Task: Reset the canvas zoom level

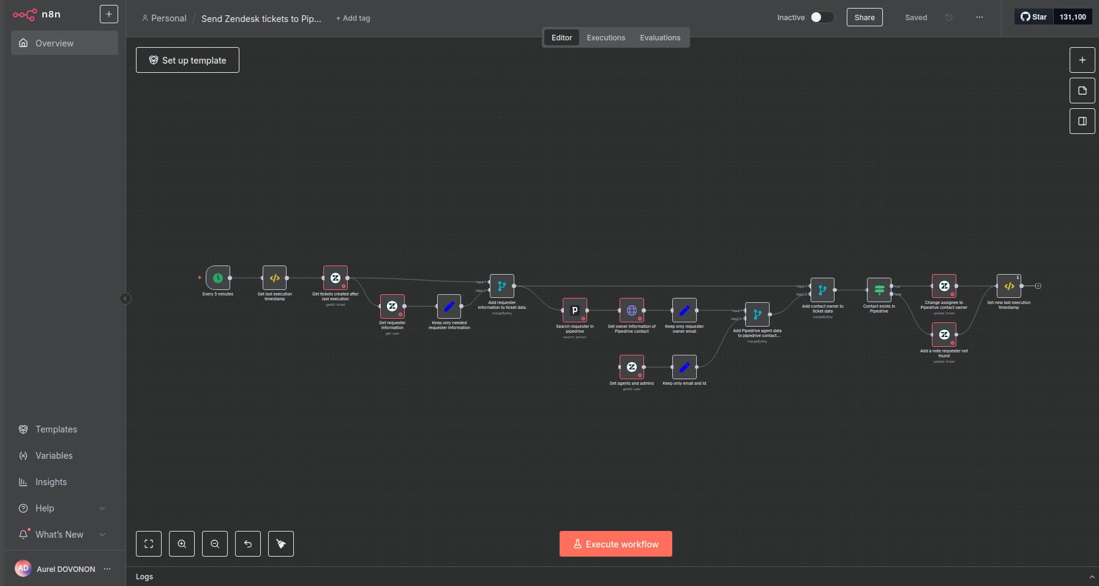Action: [x=248, y=544]
